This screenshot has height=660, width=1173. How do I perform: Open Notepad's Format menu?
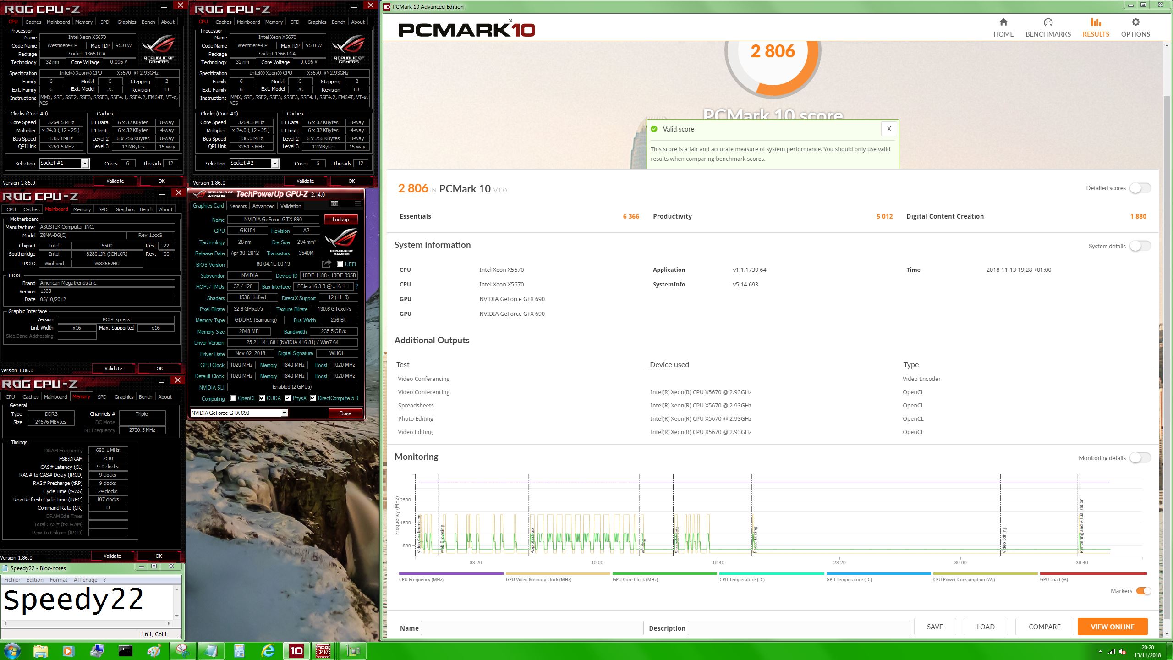[59, 580]
